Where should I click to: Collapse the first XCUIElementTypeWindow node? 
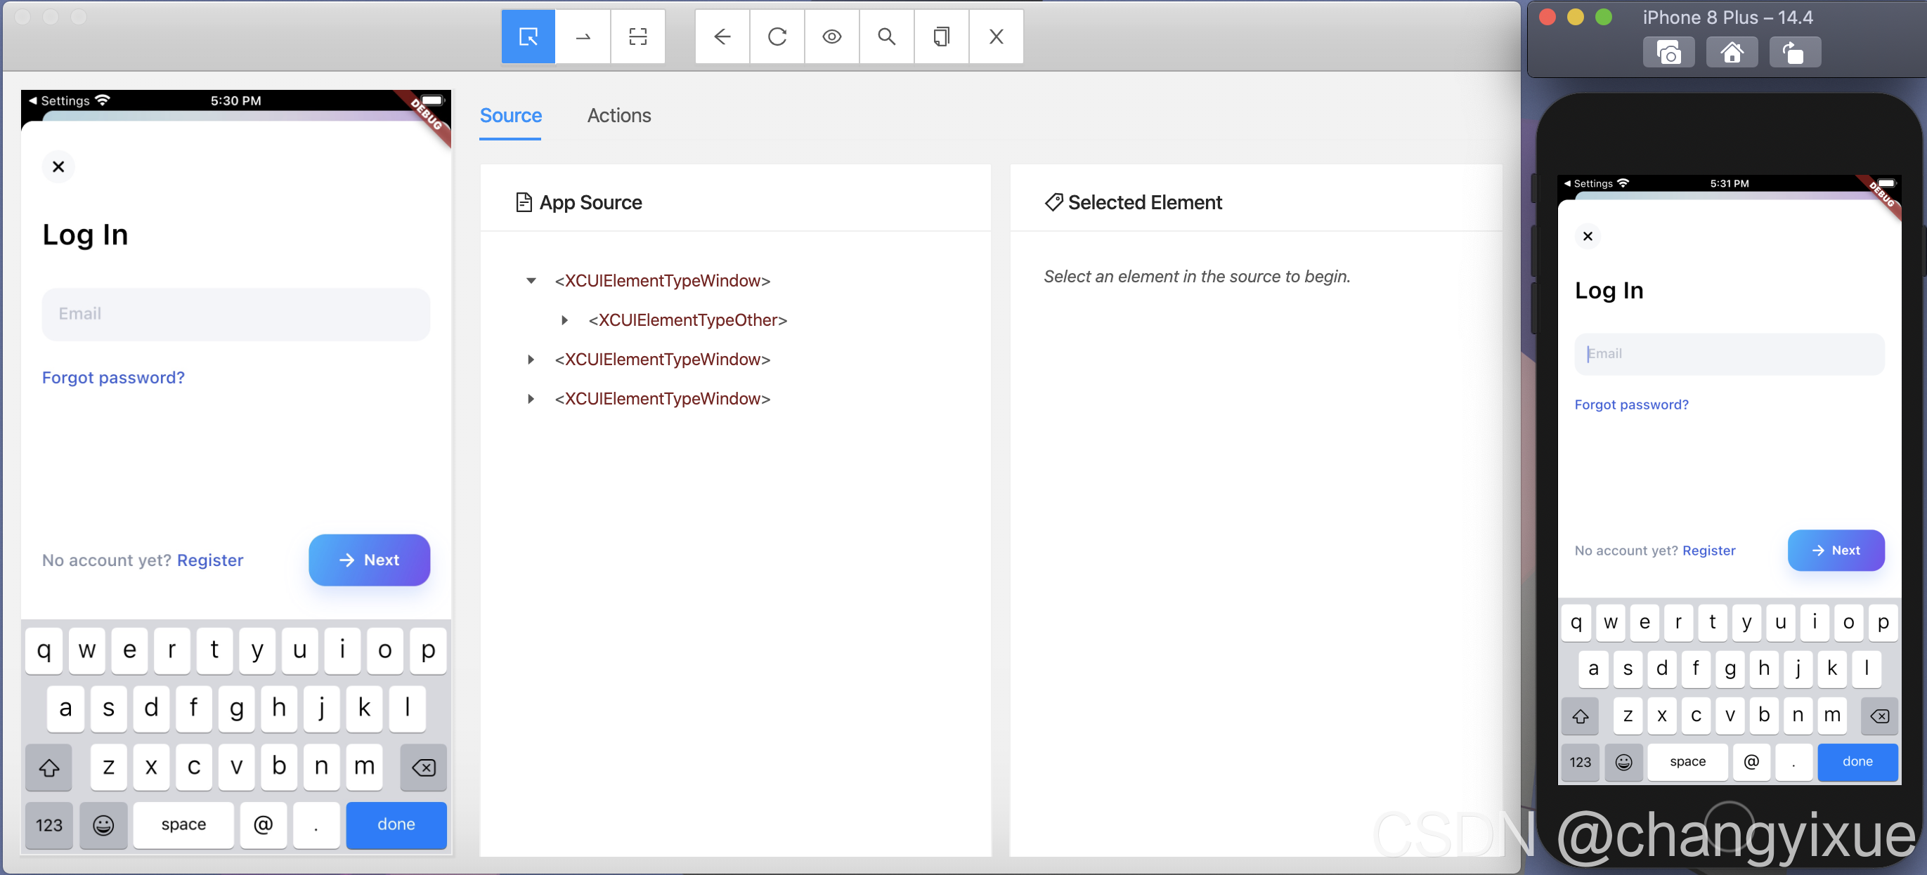point(531,281)
